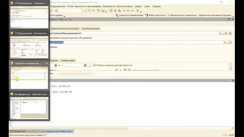Open calendar picker for end date field
244x137 pixels.
pos(85,65)
